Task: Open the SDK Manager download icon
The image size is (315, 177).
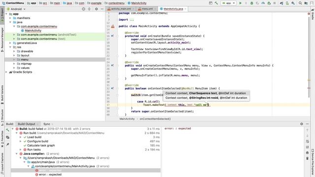Action: (293, 3)
